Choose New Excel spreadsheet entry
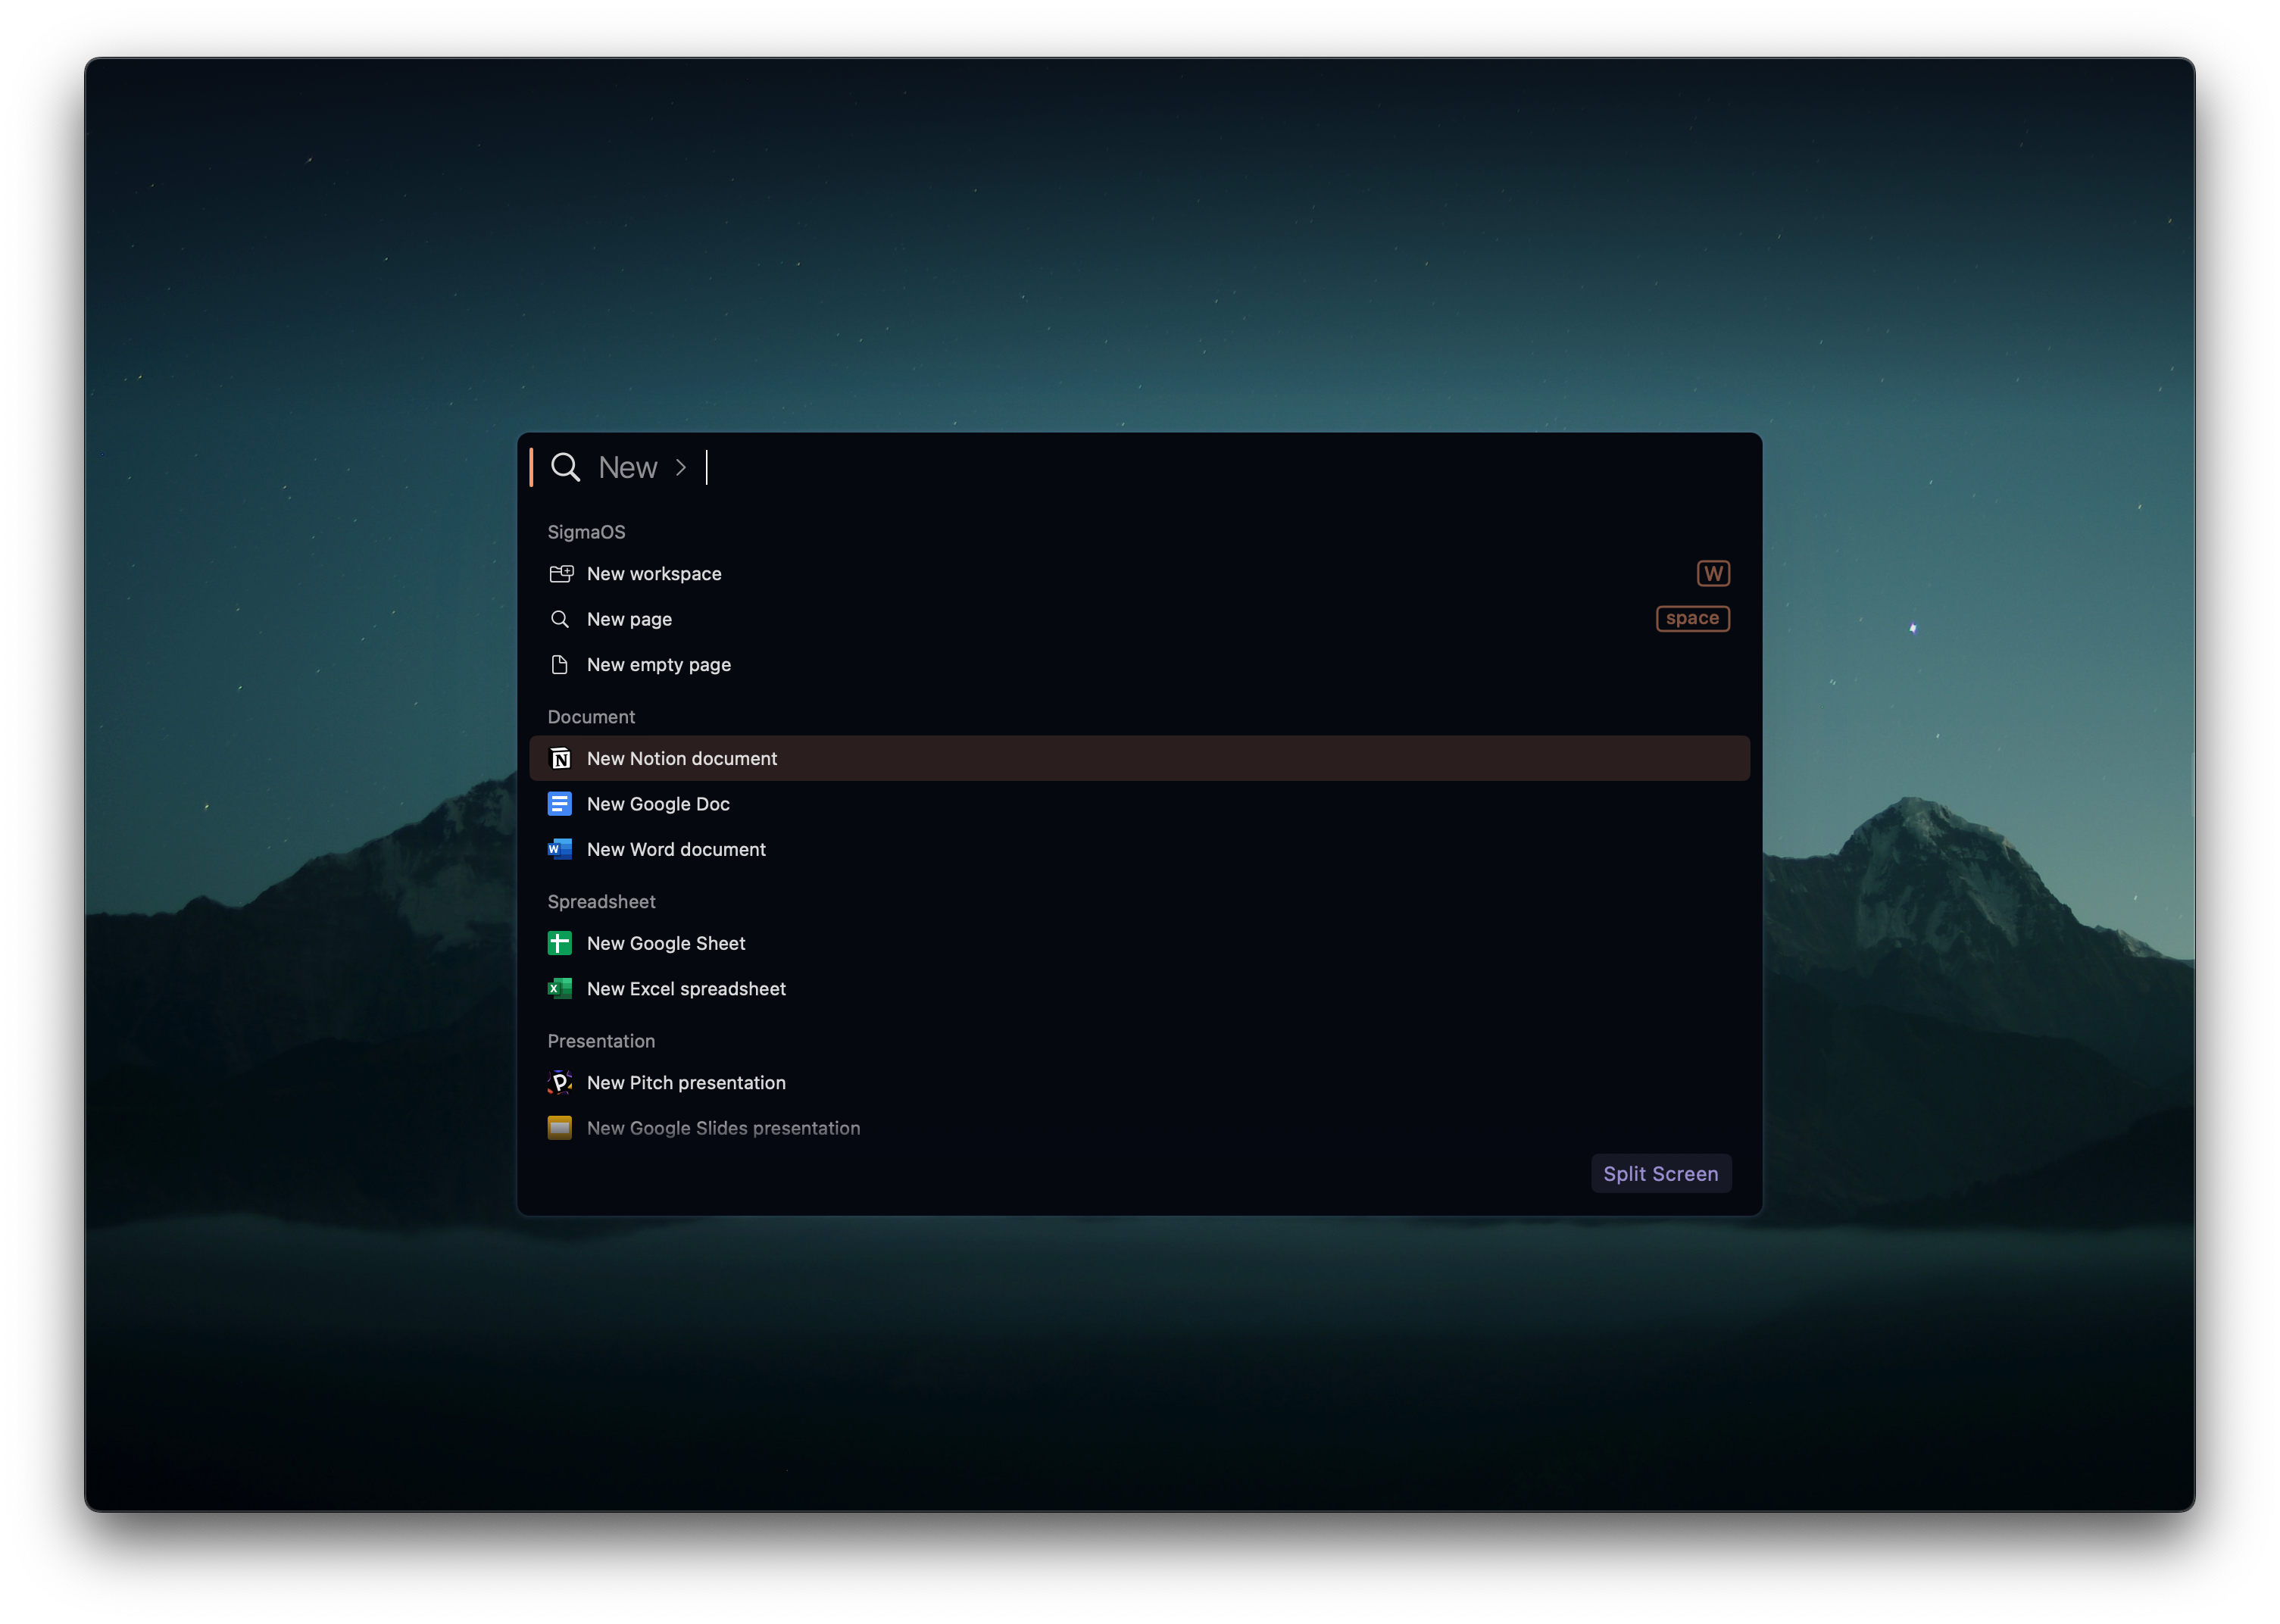2280x1624 pixels. pos(686,989)
